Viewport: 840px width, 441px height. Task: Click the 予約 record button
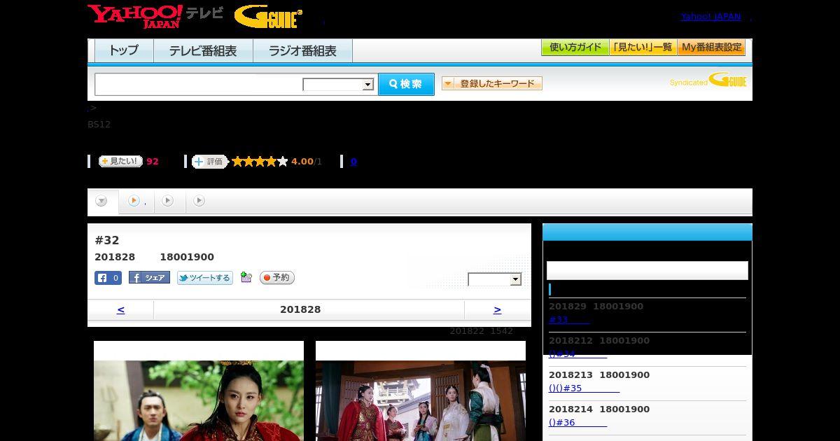click(x=277, y=278)
